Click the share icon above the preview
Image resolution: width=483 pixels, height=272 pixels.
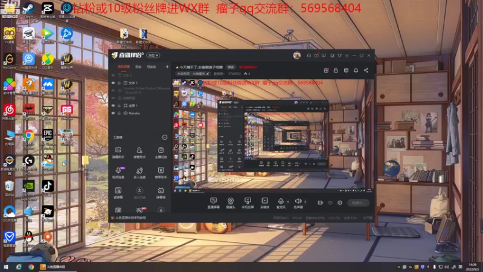click(x=366, y=70)
